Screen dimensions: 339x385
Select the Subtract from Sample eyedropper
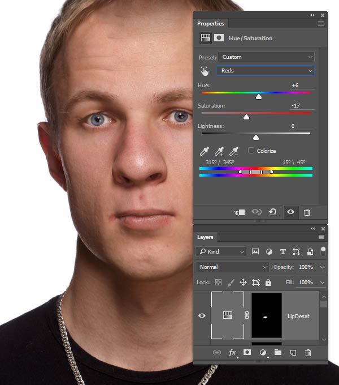(234, 151)
